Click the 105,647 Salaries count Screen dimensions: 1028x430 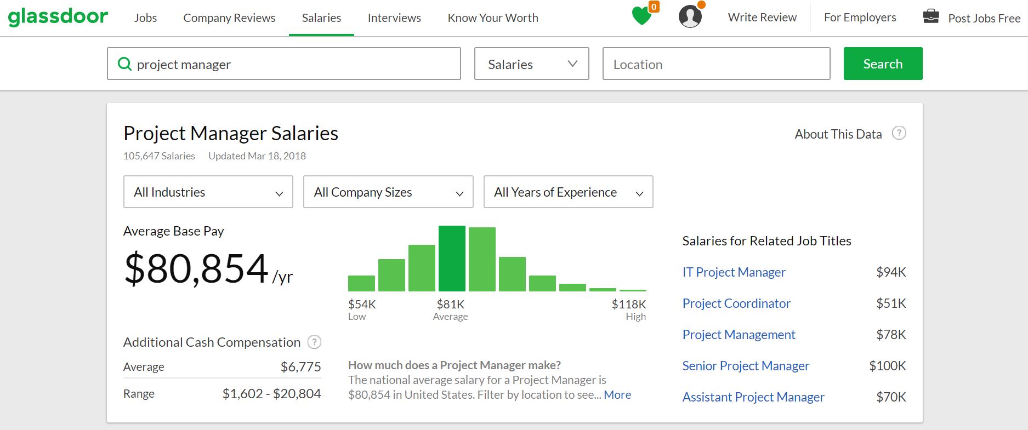(159, 156)
